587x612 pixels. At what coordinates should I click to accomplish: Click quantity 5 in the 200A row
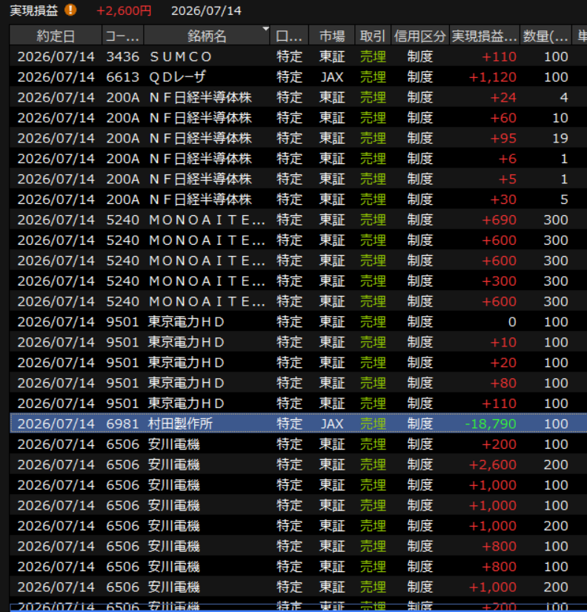pos(564,200)
